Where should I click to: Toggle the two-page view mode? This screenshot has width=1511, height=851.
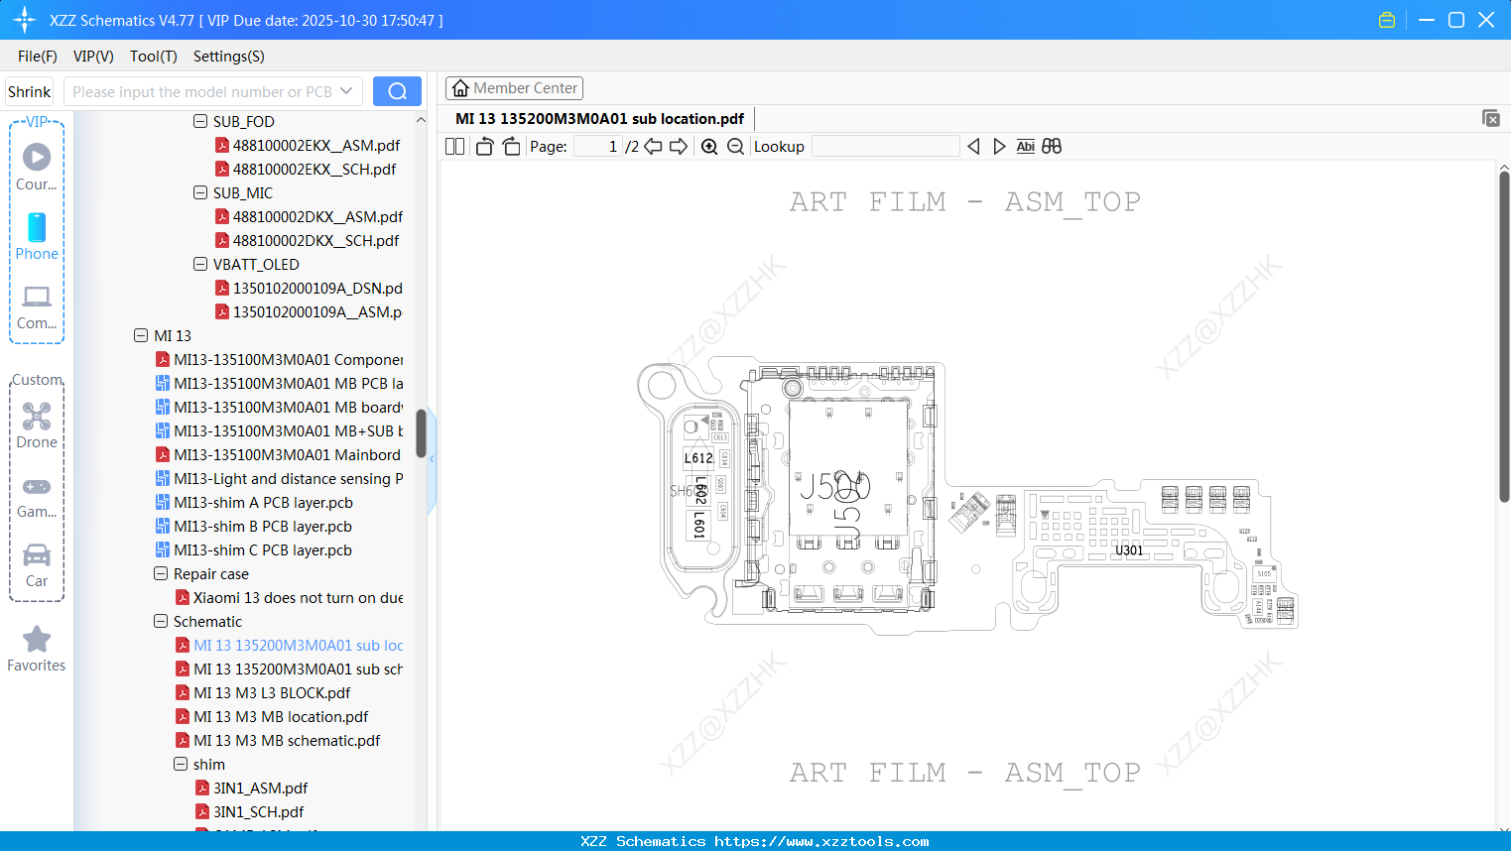coord(453,146)
